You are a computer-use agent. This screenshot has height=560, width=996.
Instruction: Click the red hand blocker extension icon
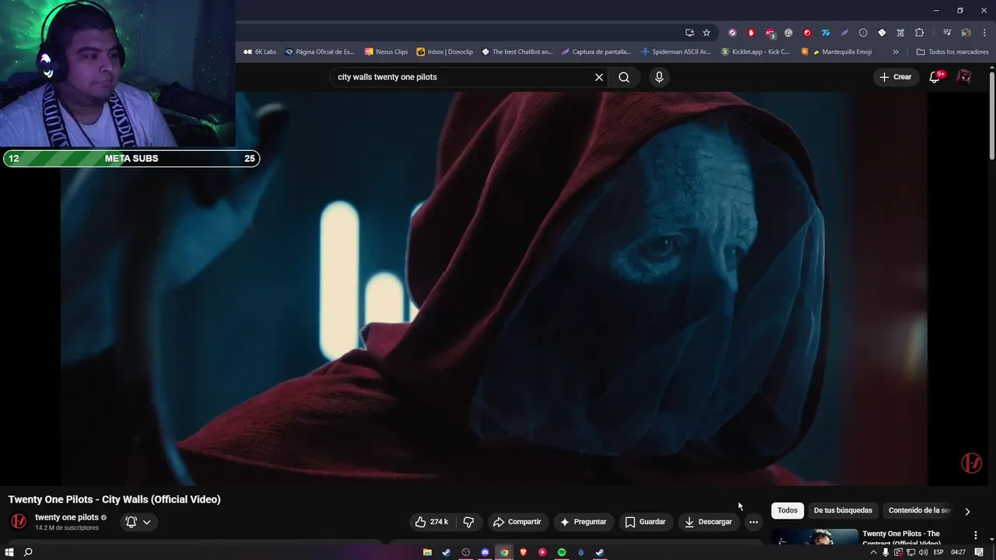coord(751,33)
